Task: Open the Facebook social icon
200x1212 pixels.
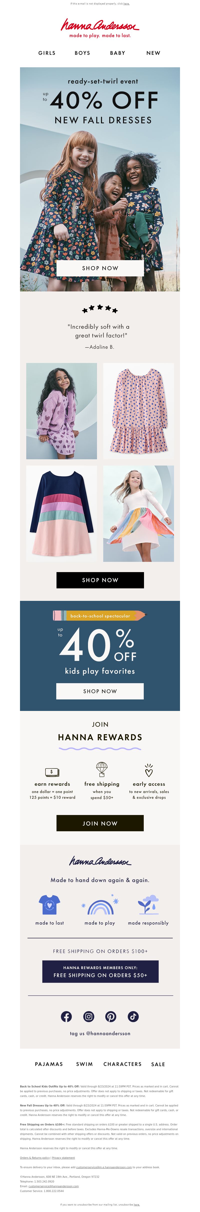Action: [x=66, y=1016]
